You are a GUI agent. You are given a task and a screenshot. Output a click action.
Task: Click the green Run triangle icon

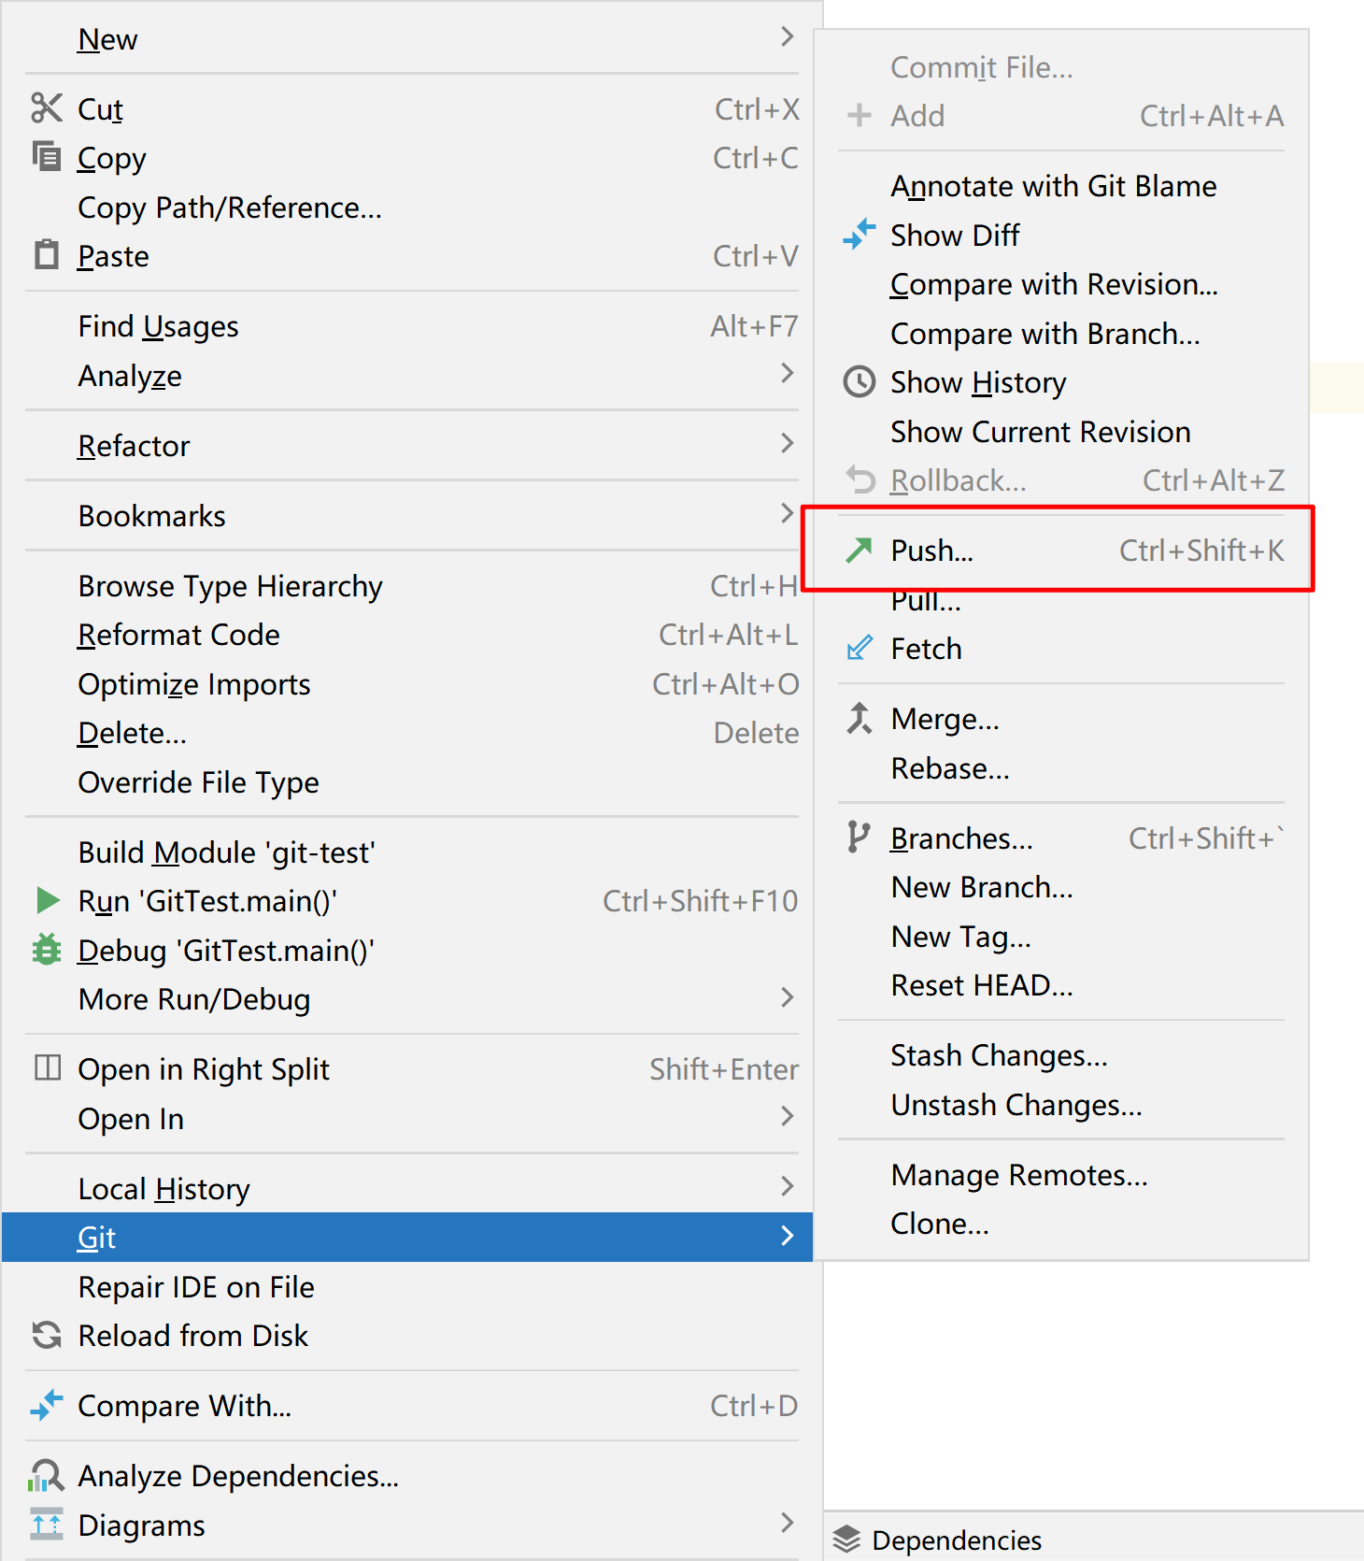pos(47,900)
